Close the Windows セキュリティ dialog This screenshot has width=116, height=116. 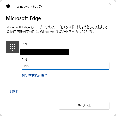[x=110, y=4]
